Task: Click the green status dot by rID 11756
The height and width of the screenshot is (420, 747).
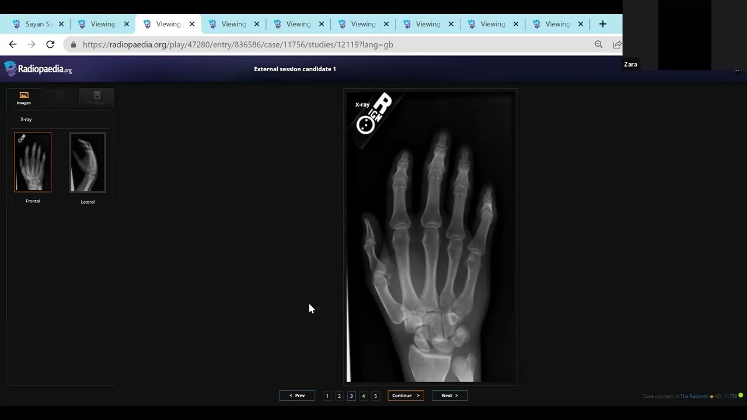Action: pos(741,395)
